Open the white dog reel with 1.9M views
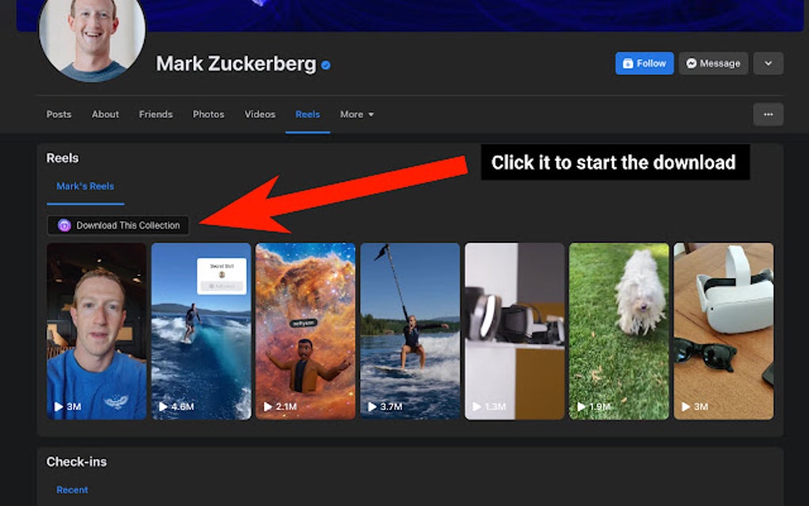Screen dimensions: 809x506 619,332
